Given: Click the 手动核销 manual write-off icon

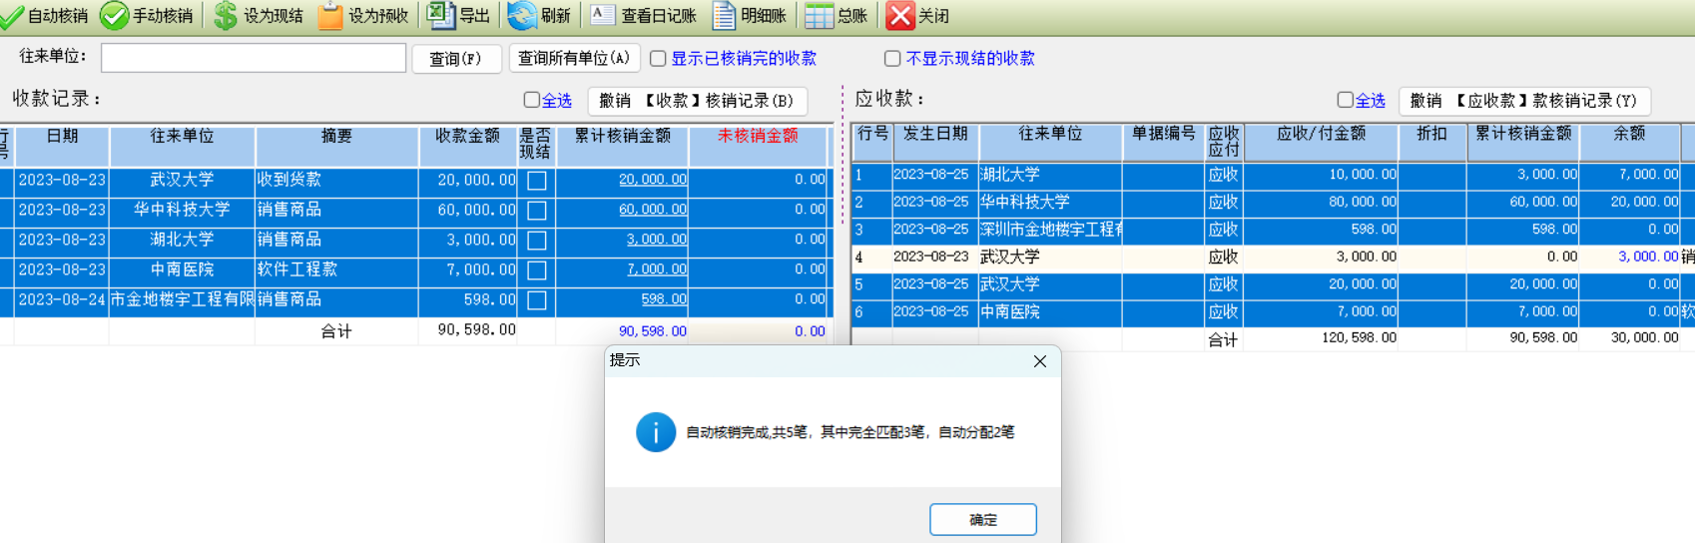Looking at the screenshot, I should pyautogui.click(x=114, y=16).
